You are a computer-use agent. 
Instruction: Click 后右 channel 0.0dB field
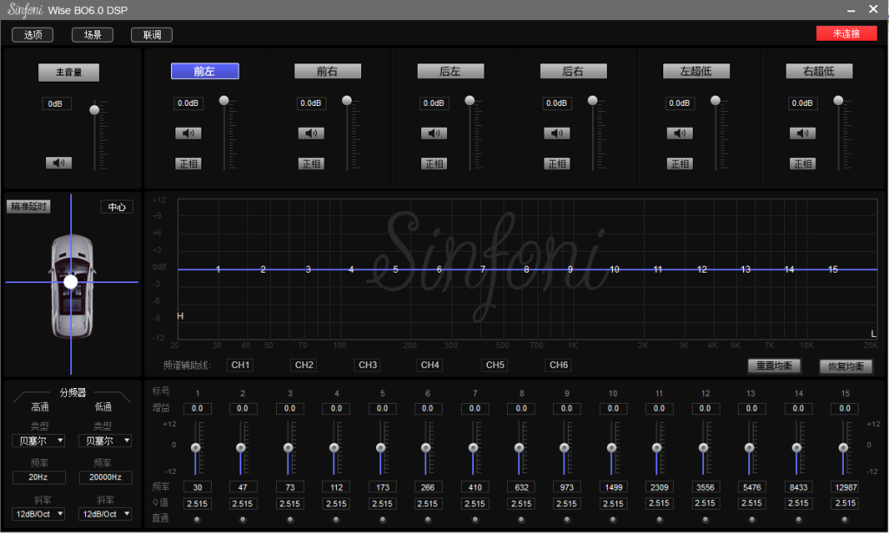(556, 103)
